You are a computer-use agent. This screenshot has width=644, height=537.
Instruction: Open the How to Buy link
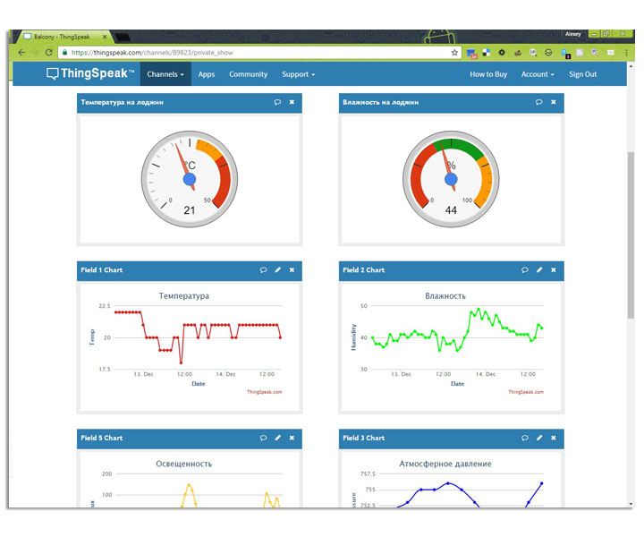(x=488, y=74)
